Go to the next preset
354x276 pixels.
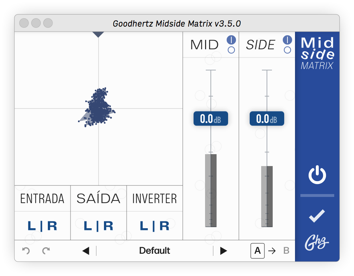223,251
